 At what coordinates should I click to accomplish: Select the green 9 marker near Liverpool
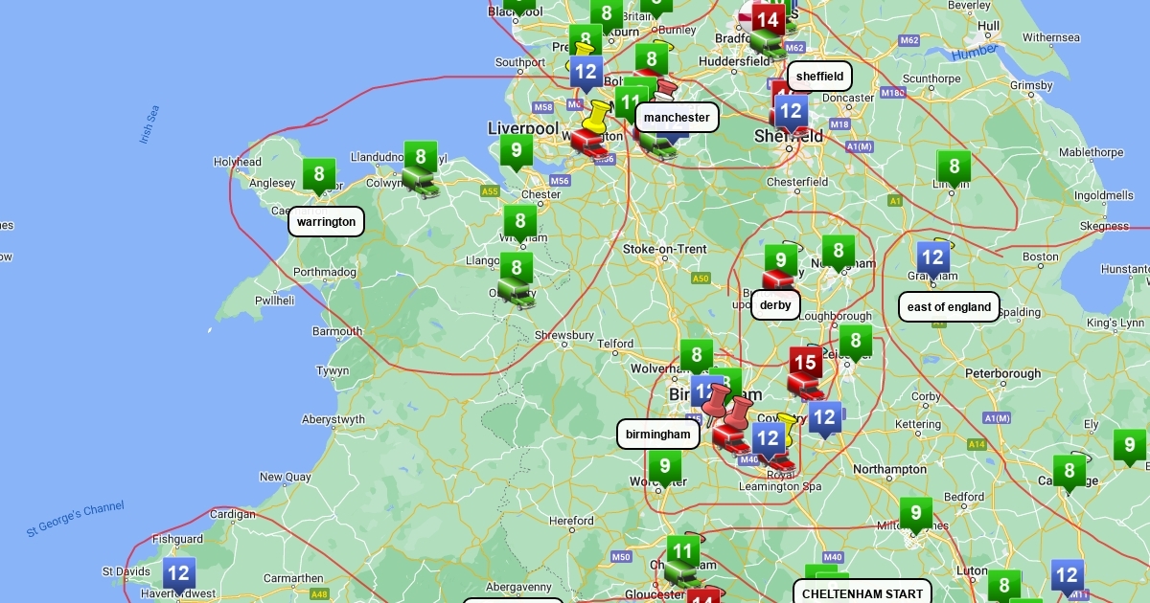[516, 150]
